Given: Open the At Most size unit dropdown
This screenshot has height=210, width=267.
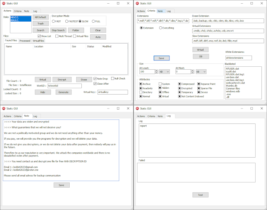Looking at the screenshot, I should pos(201,72).
